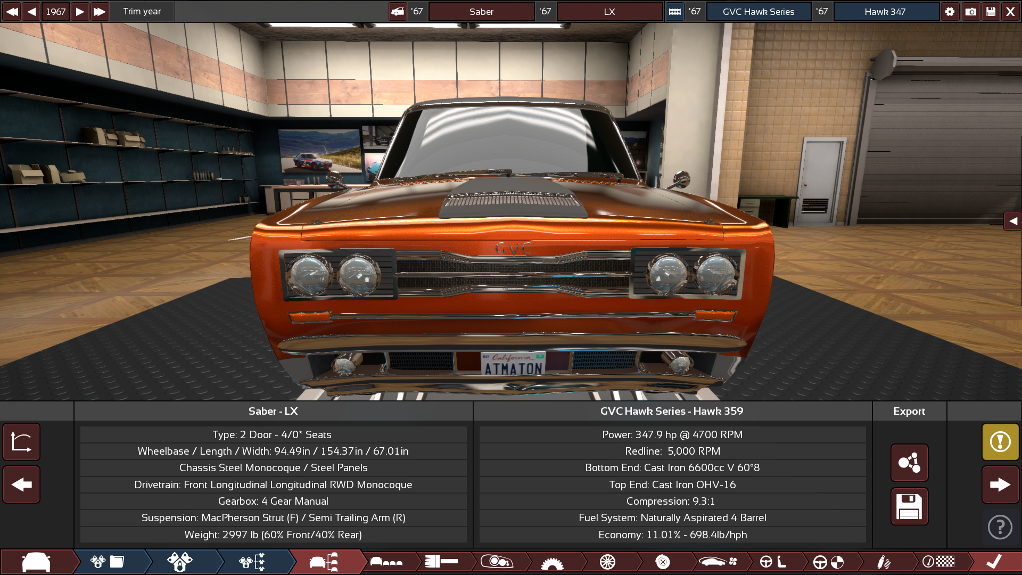Select 'Type: 2 Door - 4/0* Seats' row
The height and width of the screenshot is (575, 1022).
(x=273, y=434)
